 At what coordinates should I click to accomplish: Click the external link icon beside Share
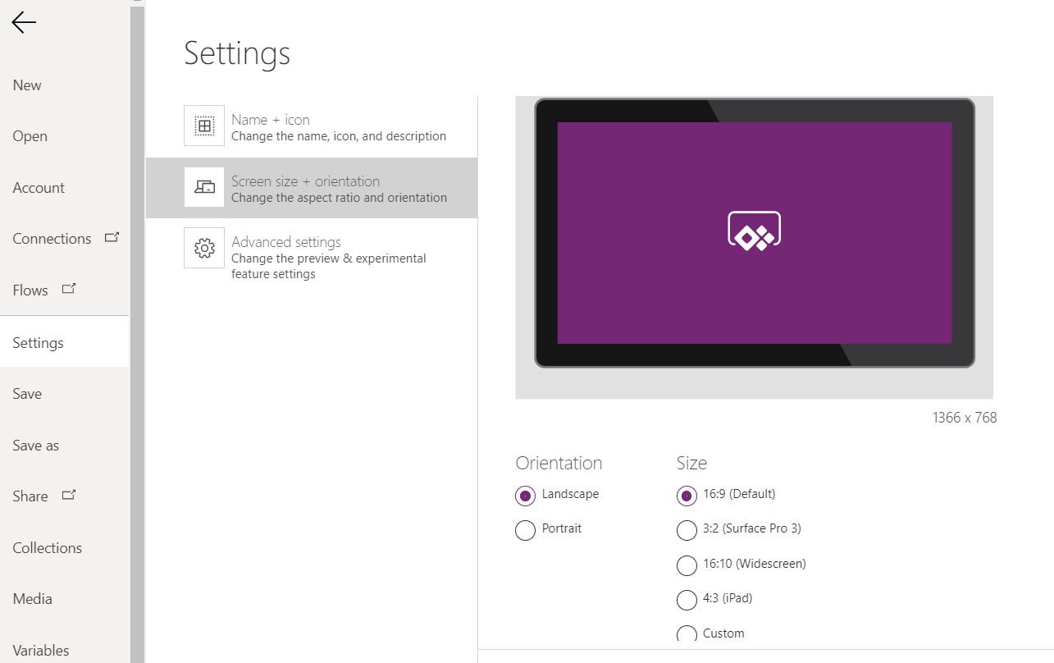(67, 494)
